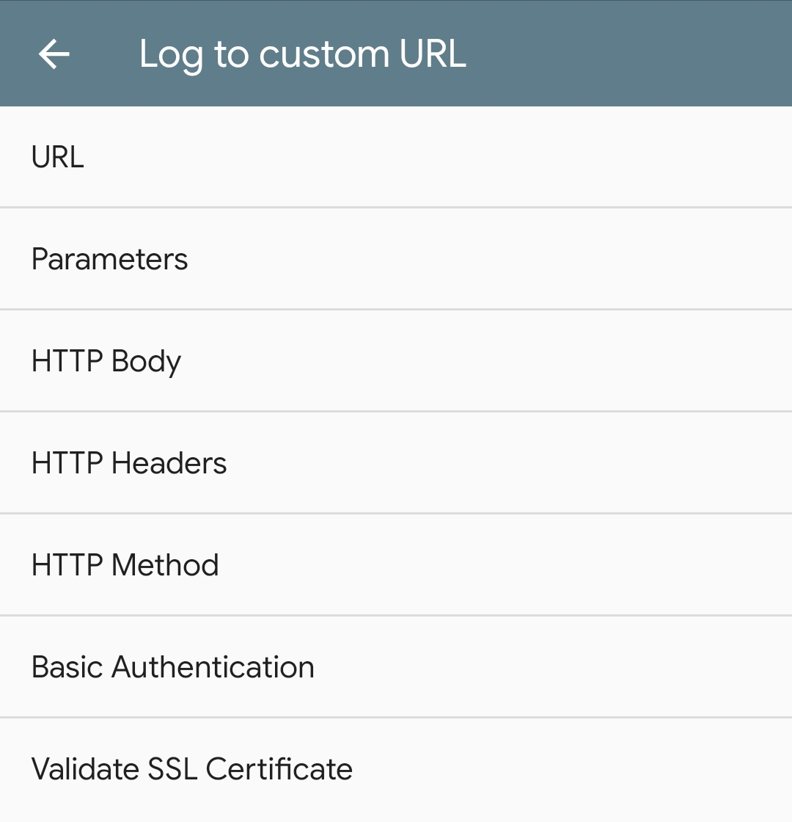
Task: Click the 'Log to custom URL' title
Action: click(302, 54)
